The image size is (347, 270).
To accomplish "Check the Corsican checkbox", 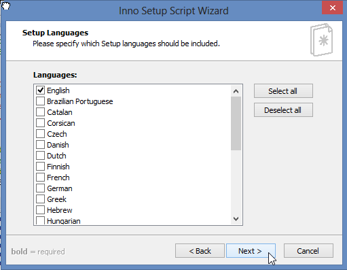I will [x=40, y=123].
